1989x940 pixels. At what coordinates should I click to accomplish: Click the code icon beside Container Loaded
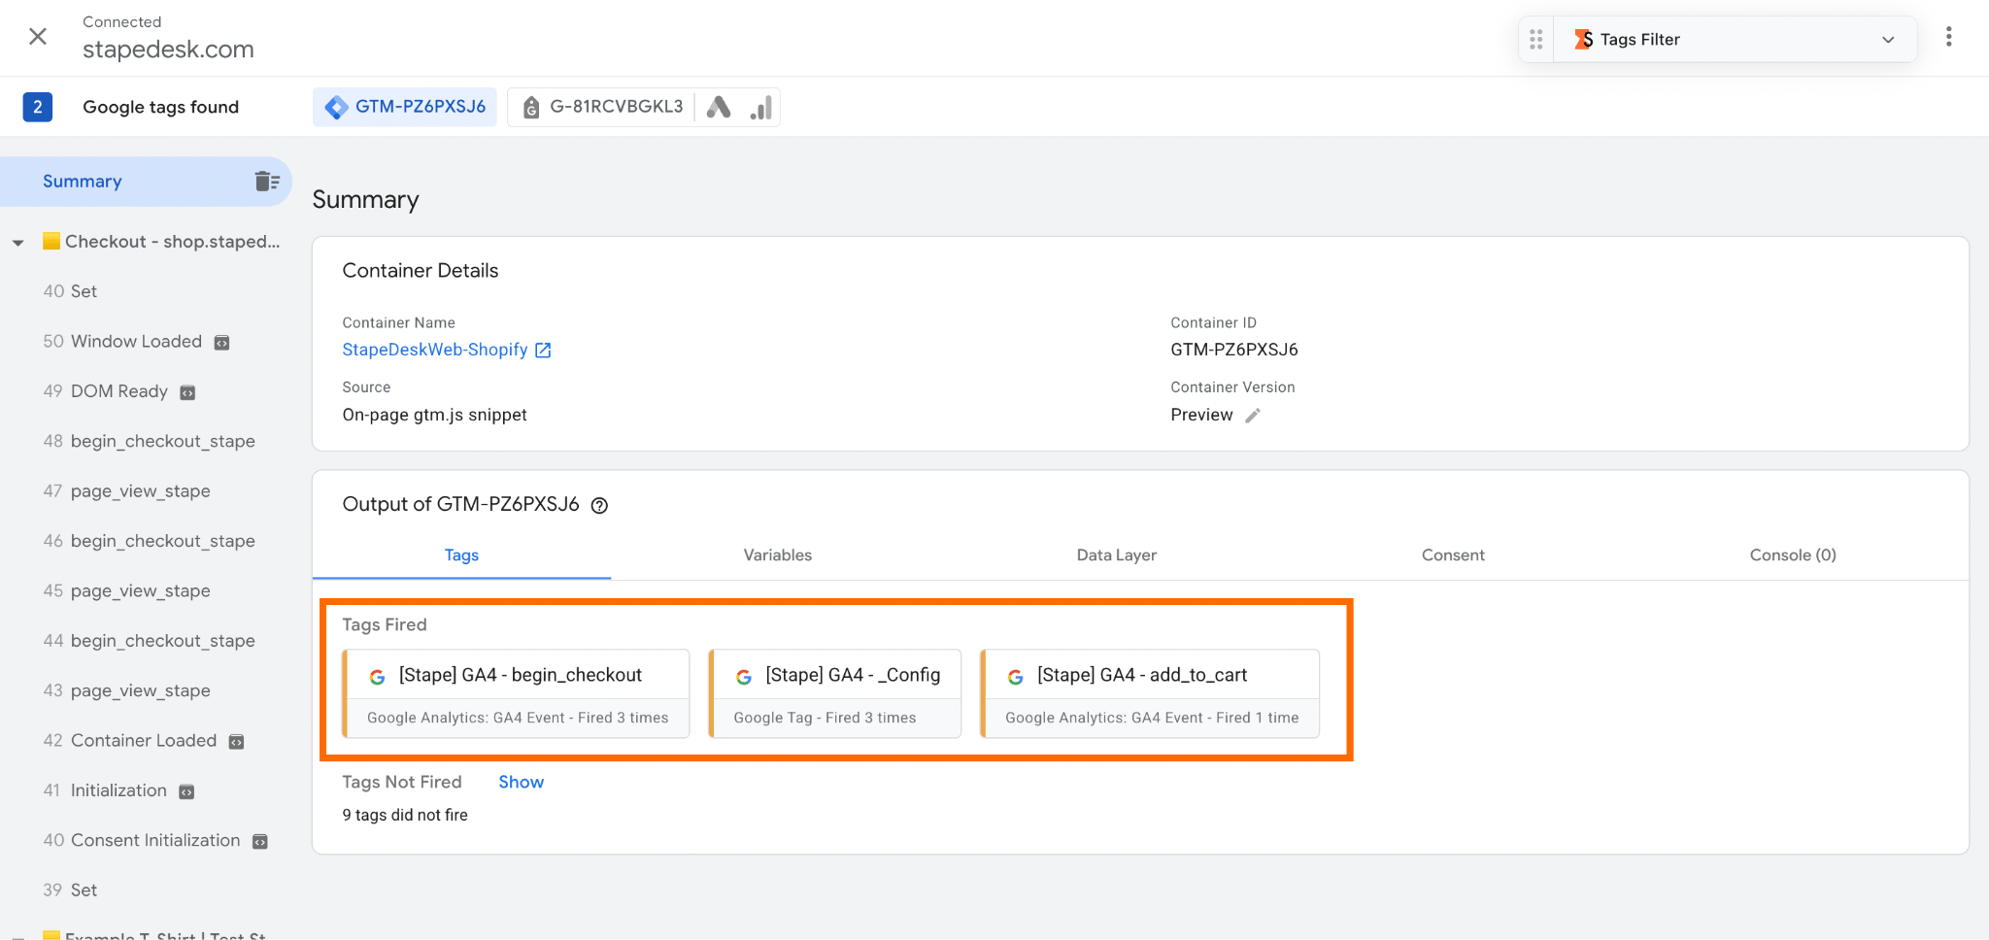tap(236, 742)
